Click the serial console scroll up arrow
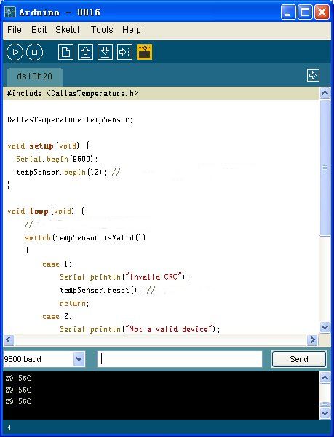This screenshot has width=334, height=437. [325, 378]
